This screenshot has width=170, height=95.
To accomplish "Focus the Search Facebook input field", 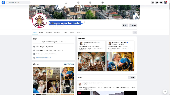I will click(x=18, y=2).
